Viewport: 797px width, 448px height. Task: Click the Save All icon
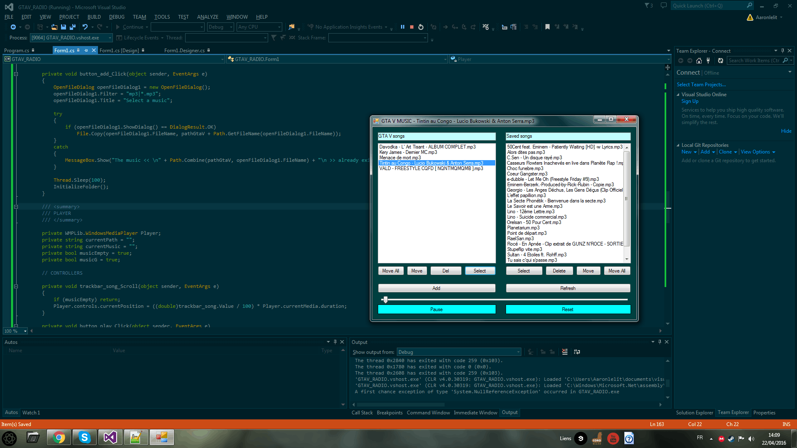73,27
